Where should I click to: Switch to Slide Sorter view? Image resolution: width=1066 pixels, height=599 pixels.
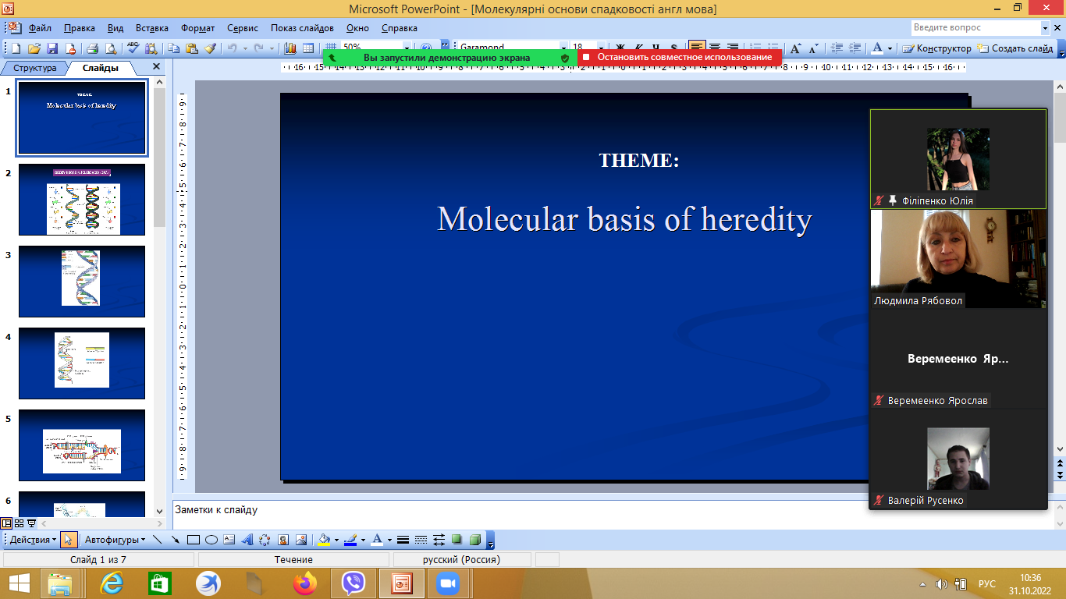pos(20,523)
